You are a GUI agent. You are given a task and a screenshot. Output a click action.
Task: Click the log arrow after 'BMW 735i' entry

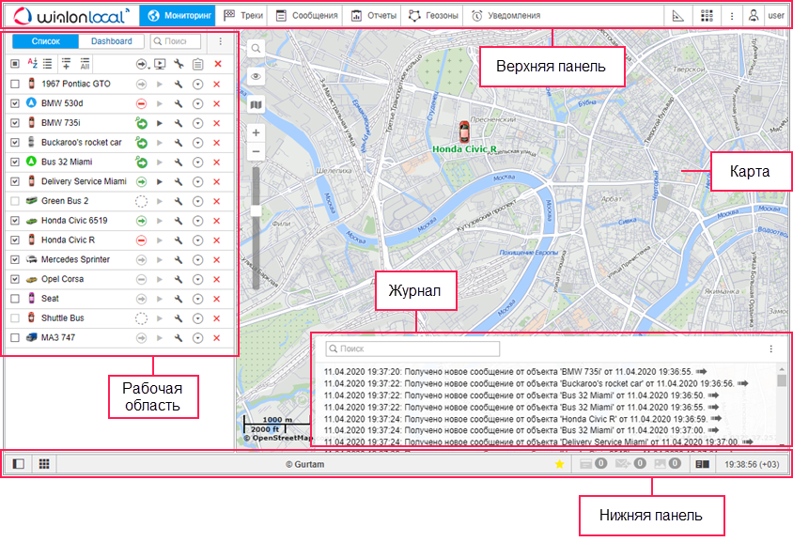(x=701, y=372)
